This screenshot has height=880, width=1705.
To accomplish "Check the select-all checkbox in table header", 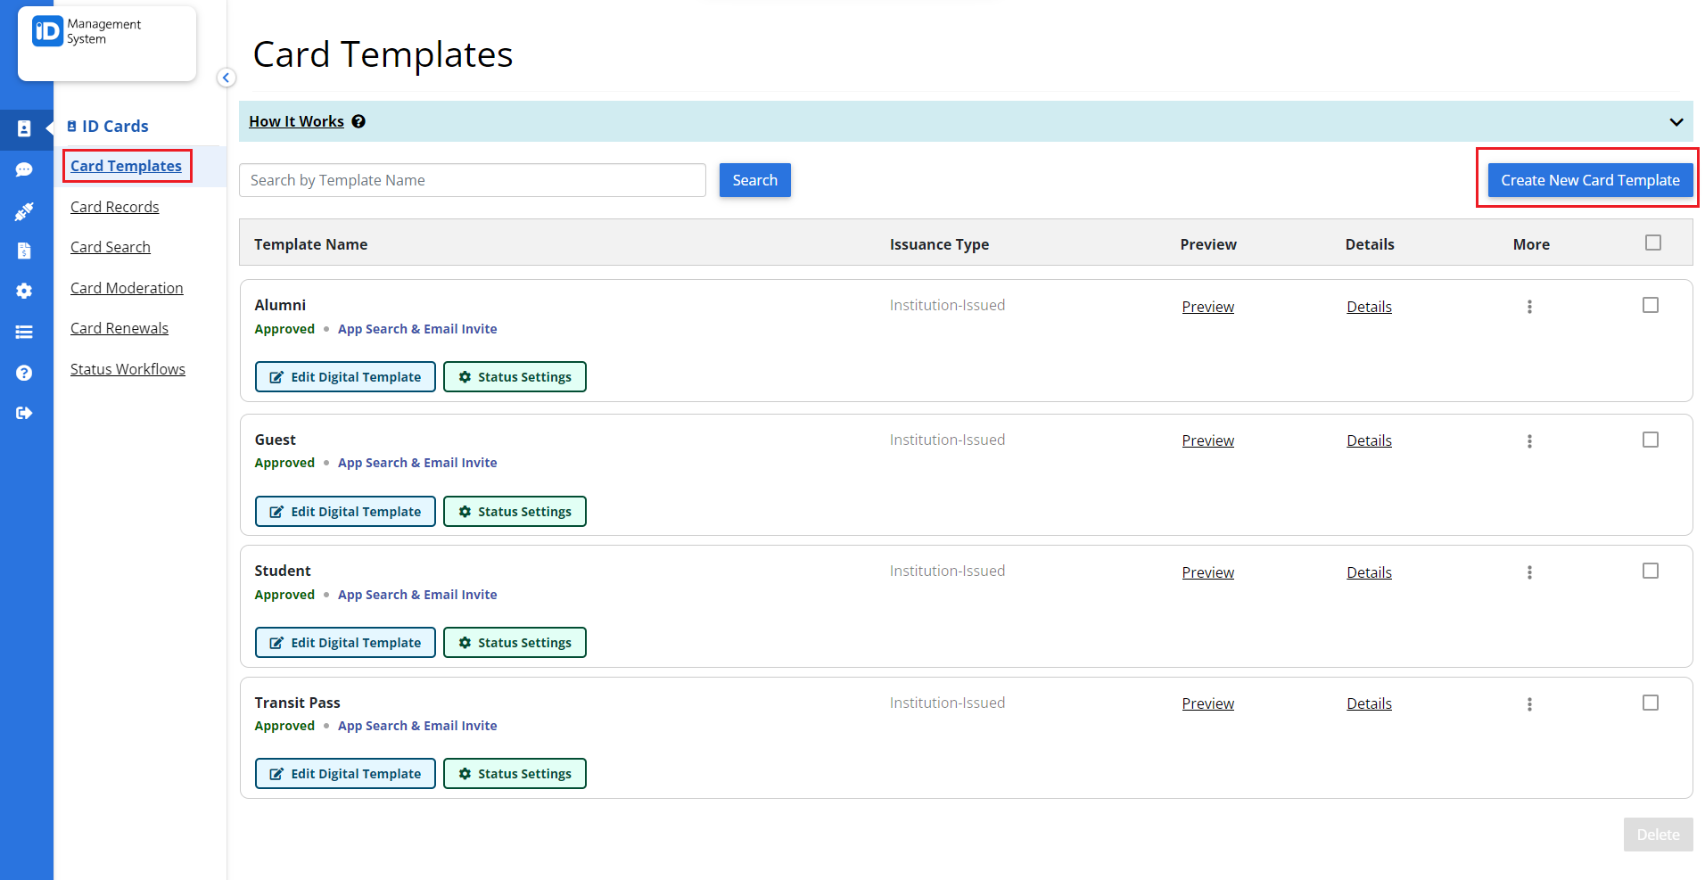I will coord(1653,243).
